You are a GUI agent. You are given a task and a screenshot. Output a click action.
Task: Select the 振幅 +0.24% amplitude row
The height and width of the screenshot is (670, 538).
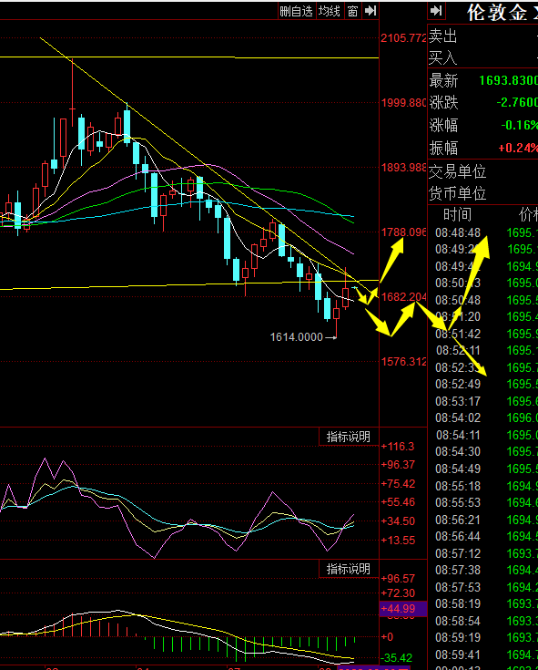coord(483,148)
